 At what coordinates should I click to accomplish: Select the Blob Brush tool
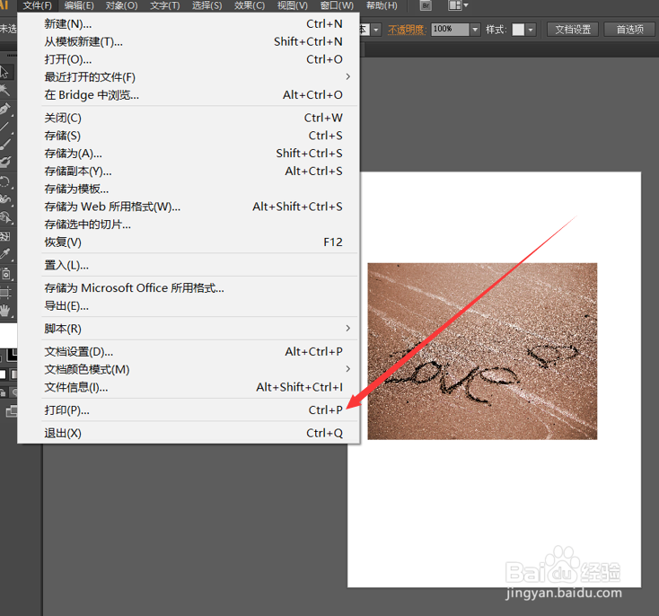coord(5,162)
